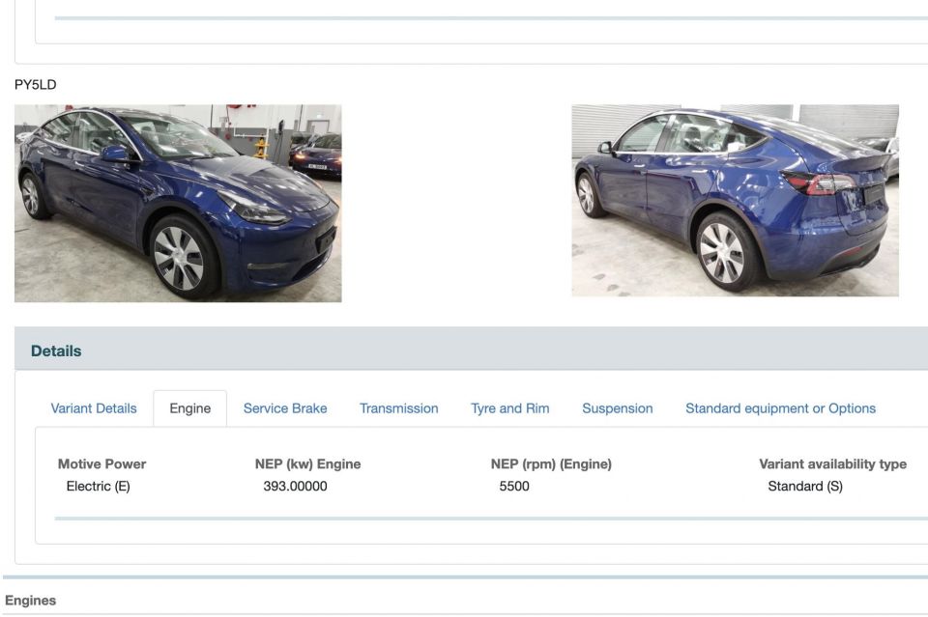Open the front view photo of blue car
Viewport: 928px width, 617px height.
pos(178,204)
